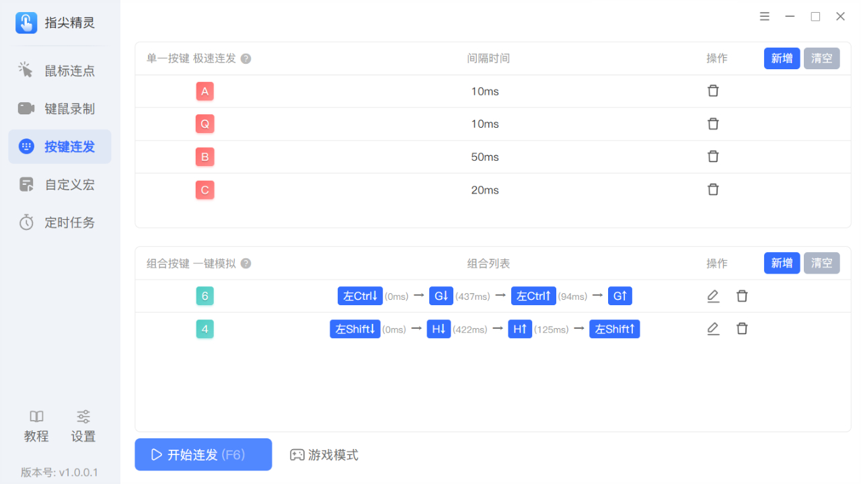Image resolution: width=861 pixels, height=484 pixels.
Task: Click the G↓ key chip
Action: coord(441,296)
